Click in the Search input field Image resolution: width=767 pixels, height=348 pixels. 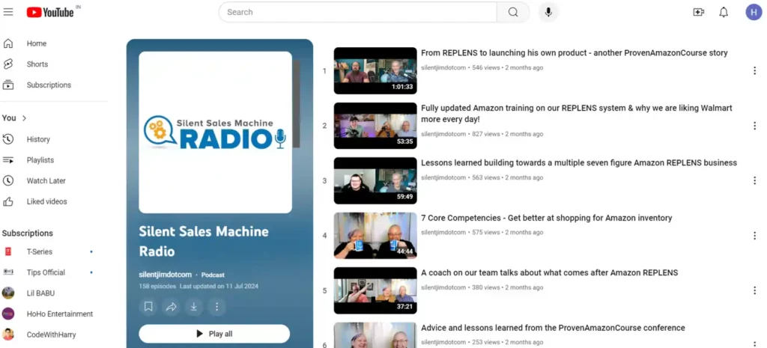[x=358, y=12]
